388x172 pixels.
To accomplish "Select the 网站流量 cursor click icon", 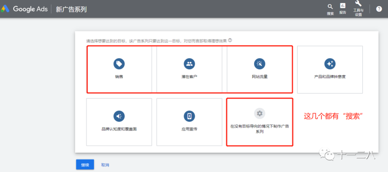I will click(260, 64).
